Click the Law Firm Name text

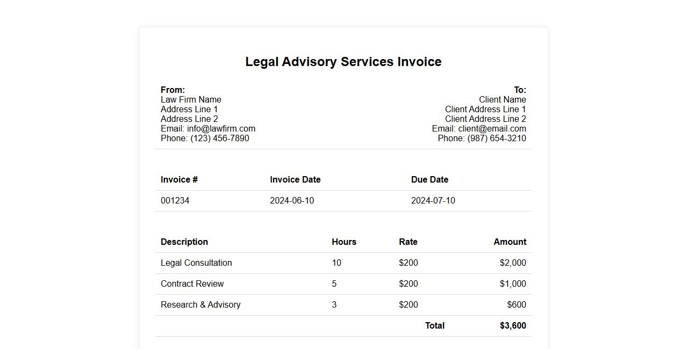[191, 100]
